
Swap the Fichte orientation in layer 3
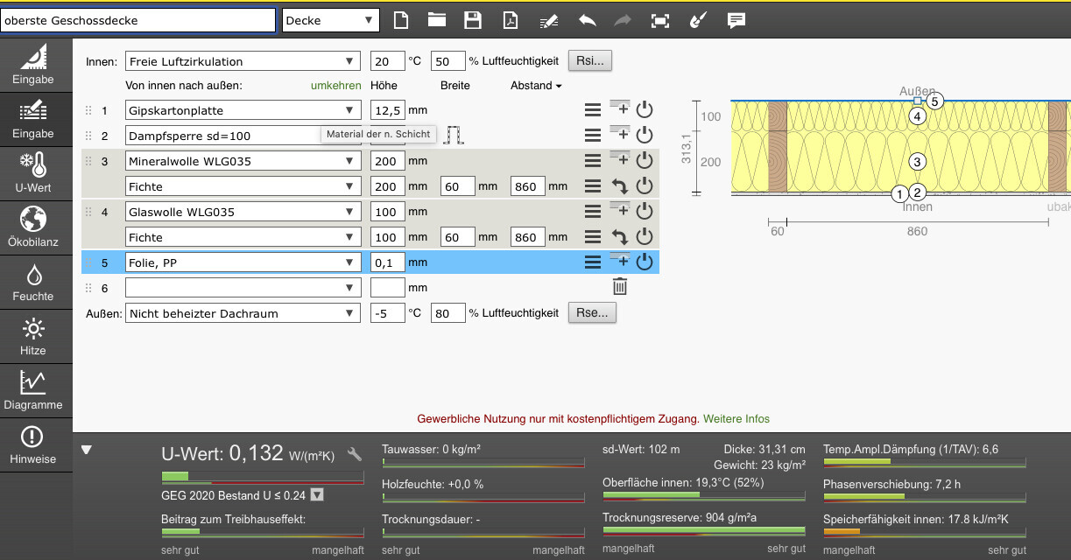619,186
